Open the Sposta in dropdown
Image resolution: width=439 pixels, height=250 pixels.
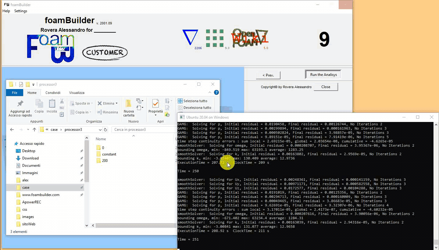[81, 103]
